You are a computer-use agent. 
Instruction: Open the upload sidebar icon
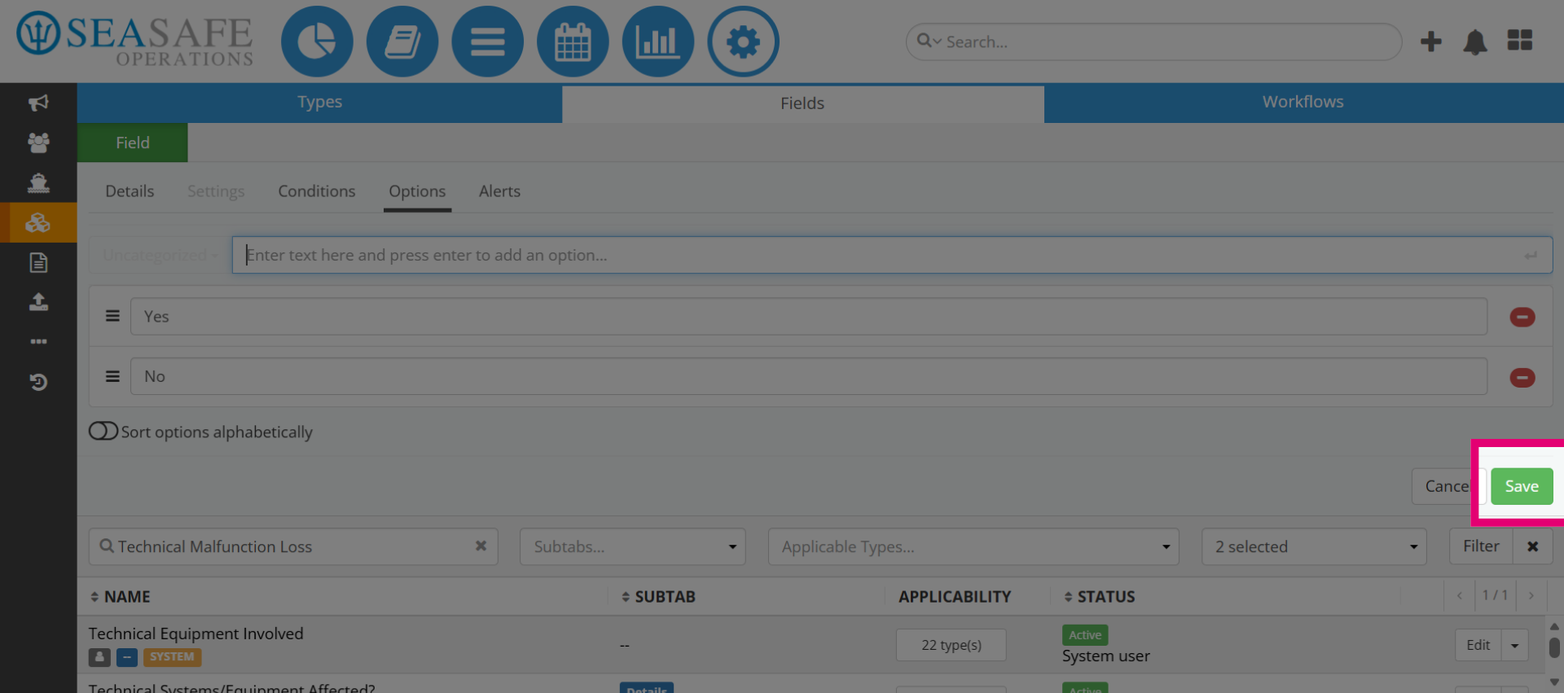(38, 302)
